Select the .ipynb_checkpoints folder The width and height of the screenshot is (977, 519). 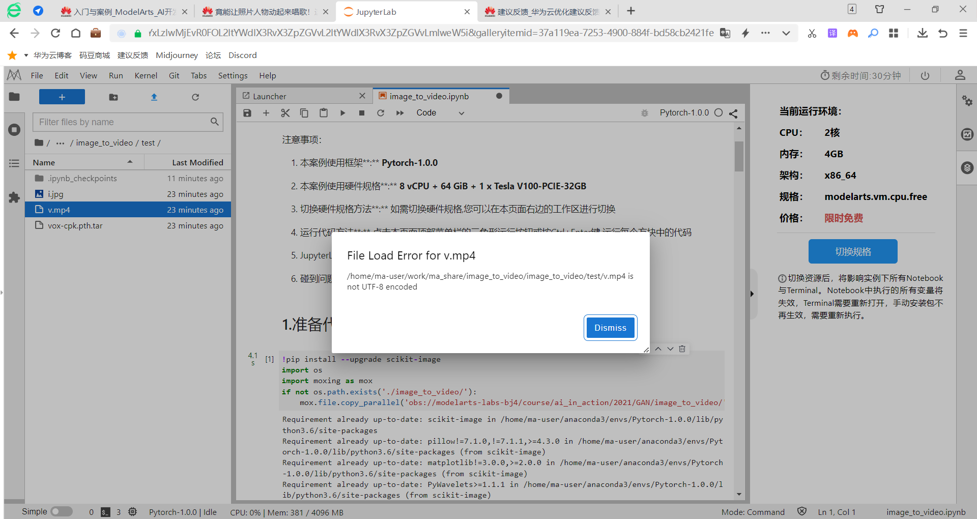(x=128, y=178)
